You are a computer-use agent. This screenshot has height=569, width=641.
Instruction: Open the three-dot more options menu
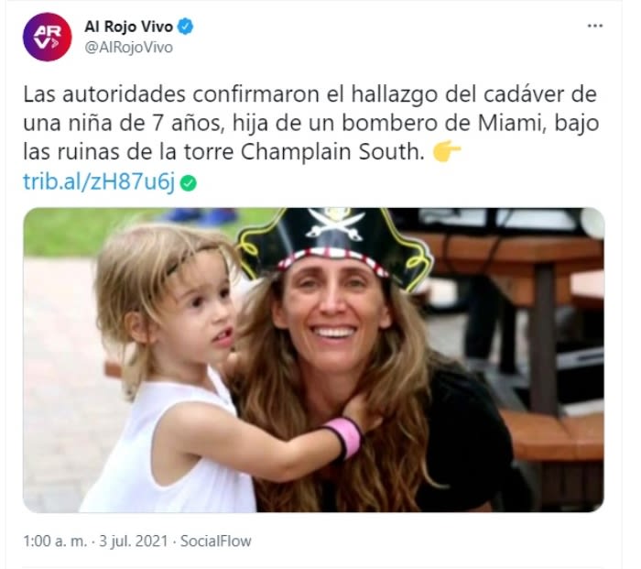click(595, 26)
